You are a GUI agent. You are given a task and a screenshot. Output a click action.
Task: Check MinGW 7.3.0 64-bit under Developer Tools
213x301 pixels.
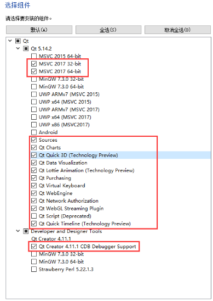[34, 261]
